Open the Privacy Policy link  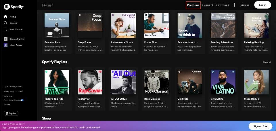[x=9, y=92]
